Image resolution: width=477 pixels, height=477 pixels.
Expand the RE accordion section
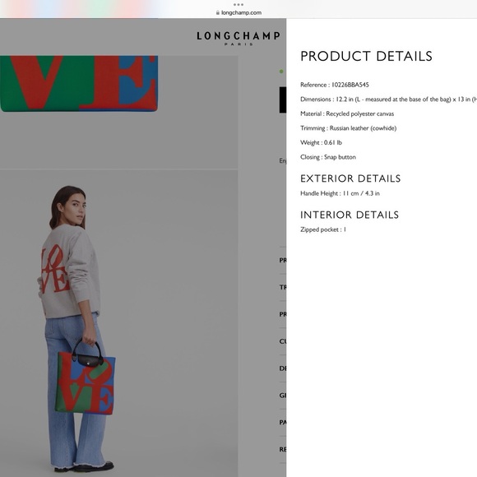(283, 450)
